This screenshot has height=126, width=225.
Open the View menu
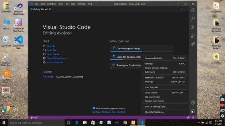point(61,4)
